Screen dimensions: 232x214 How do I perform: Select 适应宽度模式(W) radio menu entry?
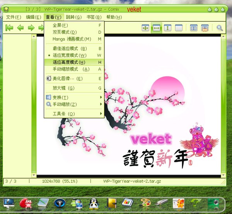pos(74,55)
